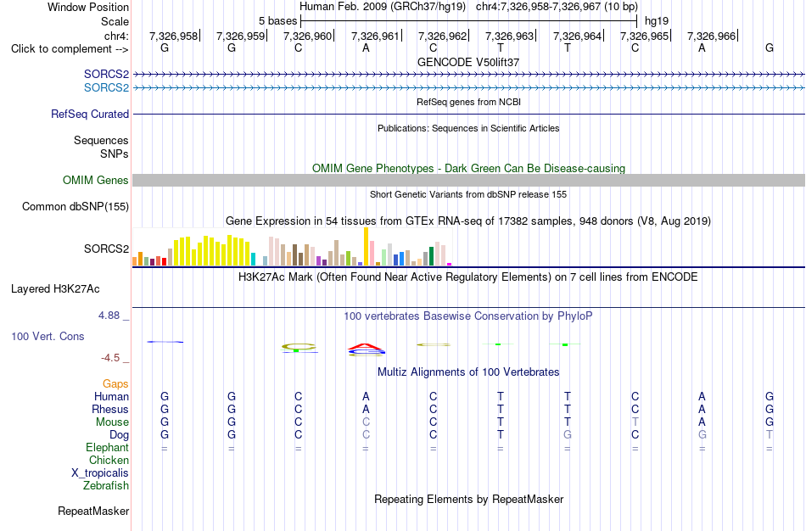Click the red A logo in PhyloP track

point(366,346)
